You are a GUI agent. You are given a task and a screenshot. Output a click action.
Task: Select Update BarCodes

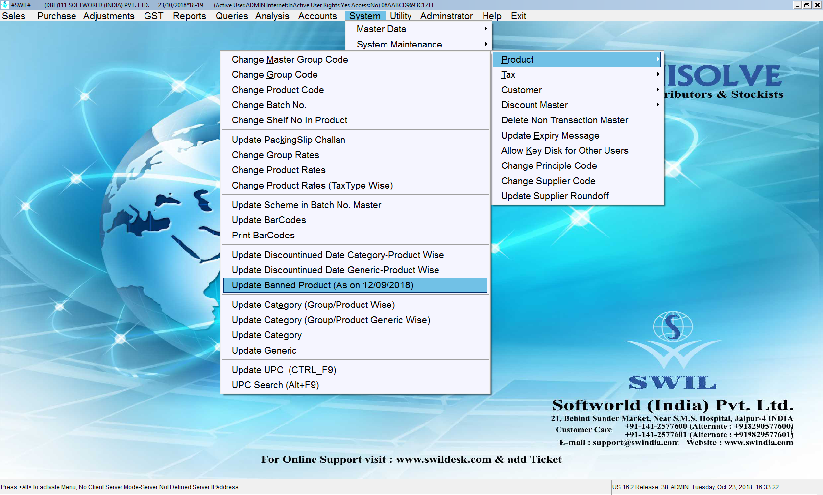355,220
